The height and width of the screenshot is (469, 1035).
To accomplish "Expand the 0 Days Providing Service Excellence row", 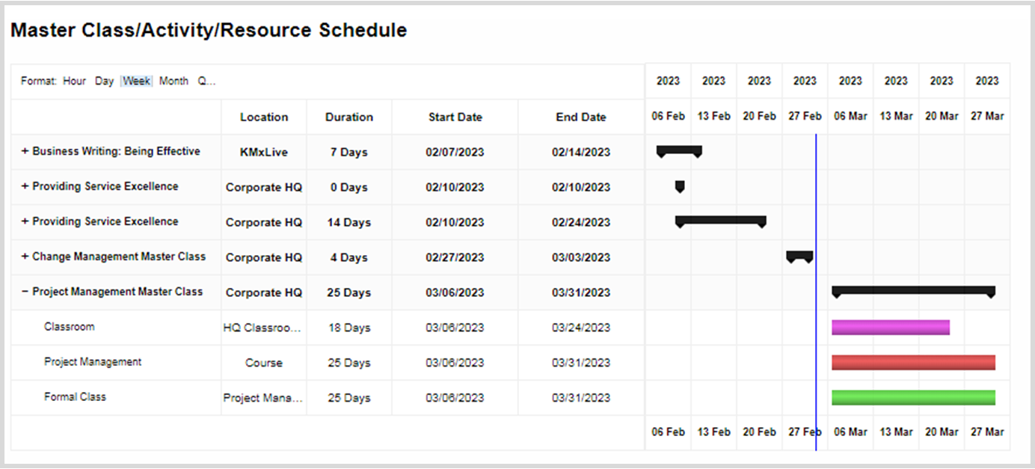I will [x=25, y=187].
